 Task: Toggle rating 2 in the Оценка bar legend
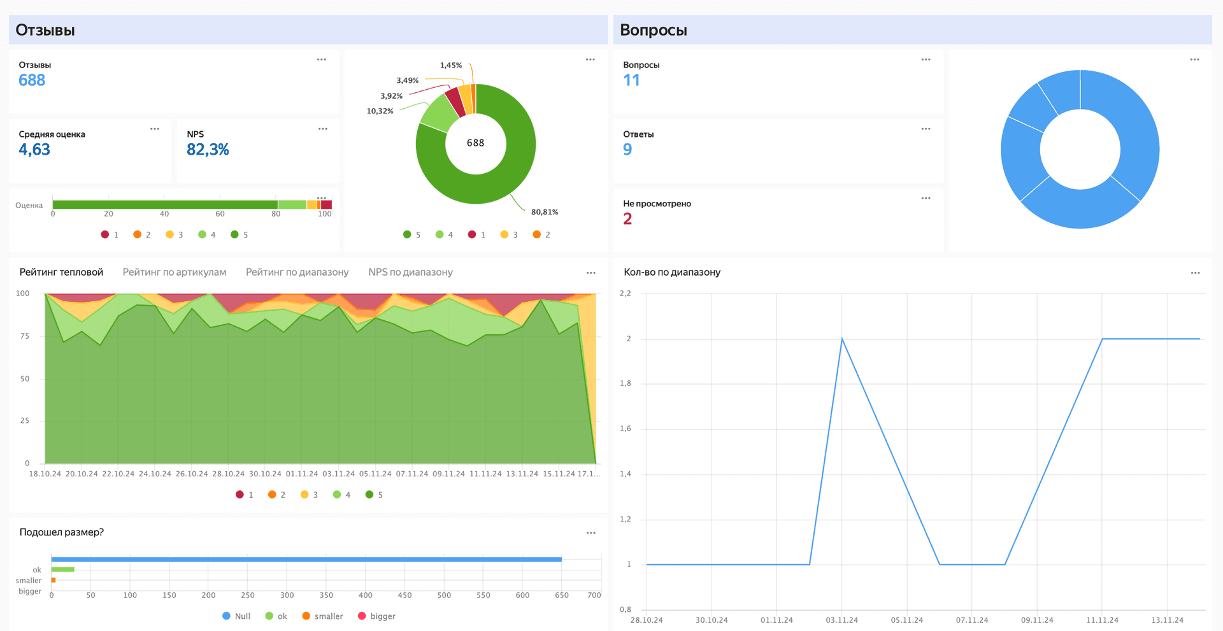pos(142,234)
